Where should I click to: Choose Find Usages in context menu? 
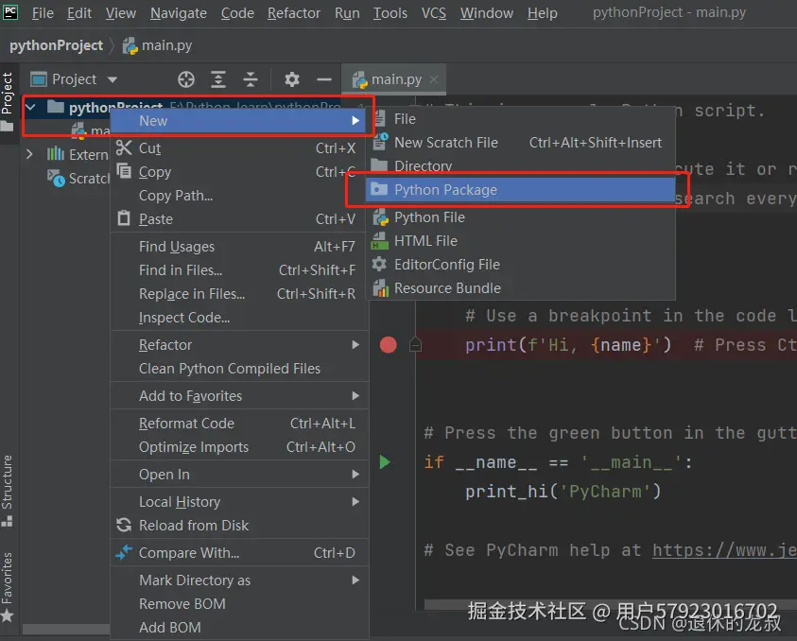(239, 247)
